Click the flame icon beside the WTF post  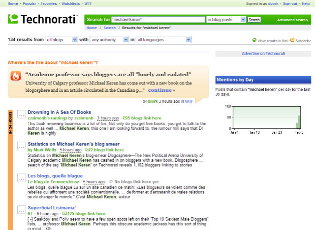16,77
